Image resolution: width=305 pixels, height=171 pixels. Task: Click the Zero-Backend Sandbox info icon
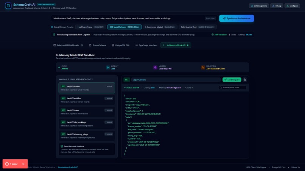click(62, 146)
